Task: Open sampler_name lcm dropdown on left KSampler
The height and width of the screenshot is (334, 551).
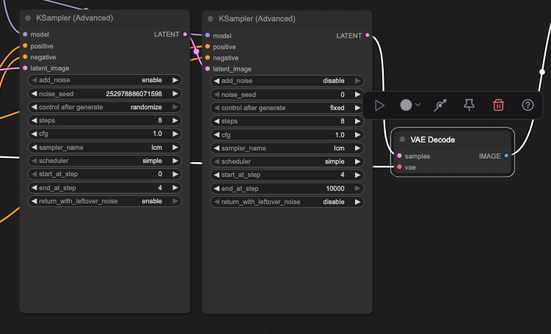Action: click(105, 148)
